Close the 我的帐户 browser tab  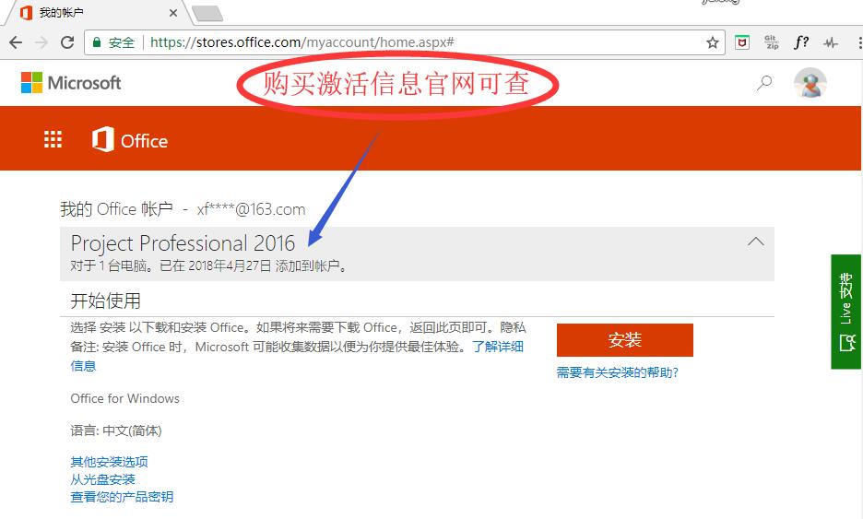tap(172, 13)
